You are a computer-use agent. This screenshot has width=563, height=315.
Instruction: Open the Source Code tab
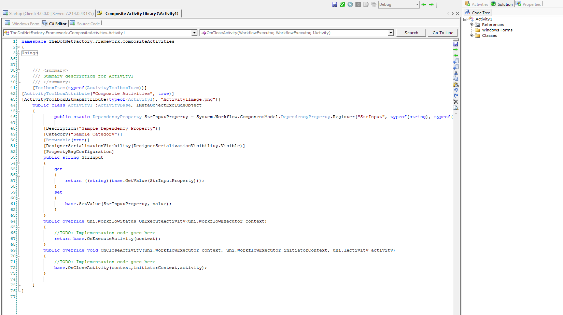[85, 24]
